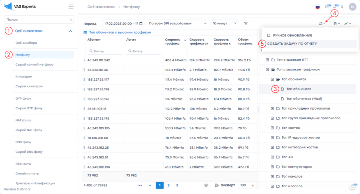Collapse the Топ абонентов tree folder
Viewport: 360px width, 194px height.
(272, 79)
